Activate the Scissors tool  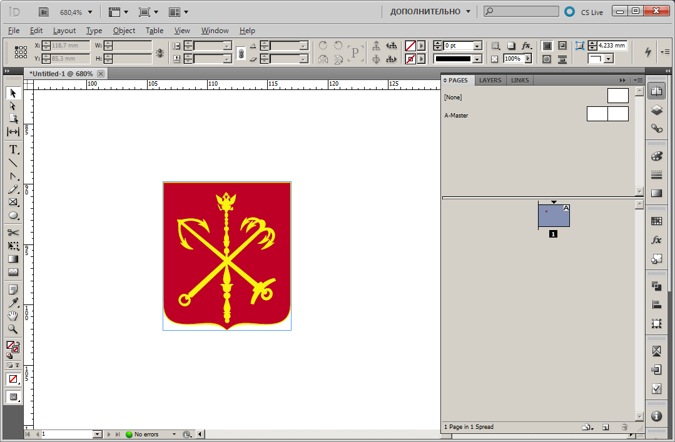pos(13,233)
